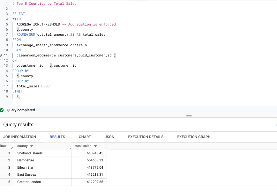Viewport: 277px width, 192px height.
Task: Select the RESULTS tab
Action: pyautogui.click(x=57, y=137)
